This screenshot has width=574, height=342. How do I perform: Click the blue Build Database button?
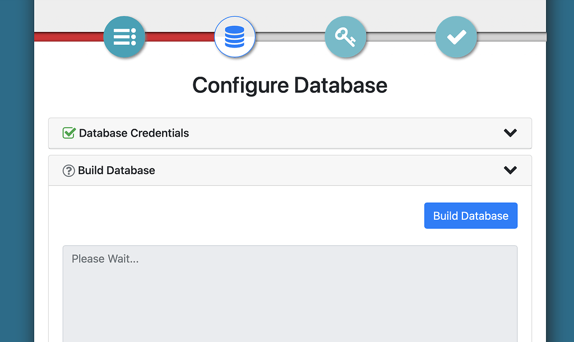tap(470, 215)
